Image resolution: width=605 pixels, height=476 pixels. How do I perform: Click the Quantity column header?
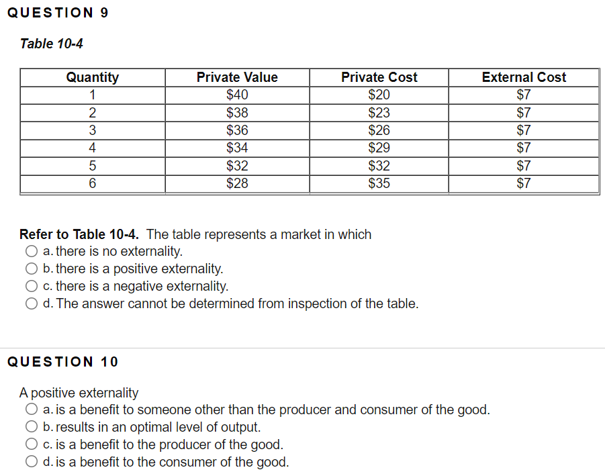[x=92, y=77]
